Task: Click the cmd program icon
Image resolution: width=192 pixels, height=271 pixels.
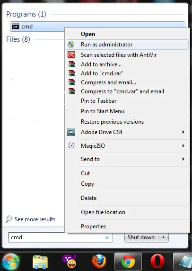Action: pyautogui.click(x=16, y=27)
